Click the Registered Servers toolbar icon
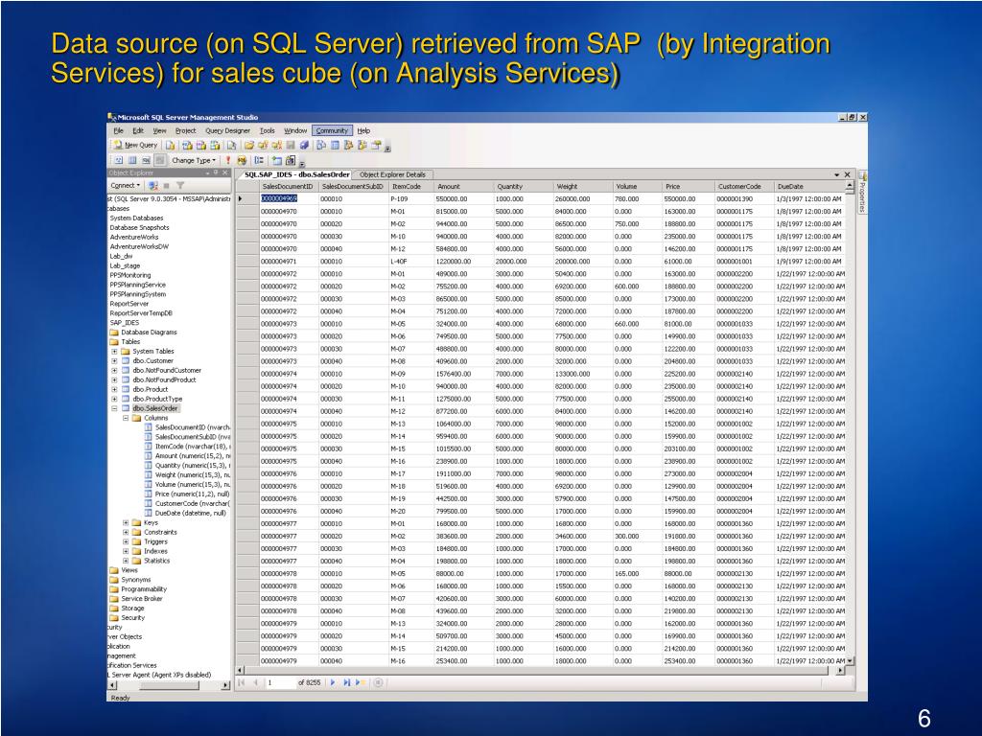Screen dimensions: 982x736 (x=320, y=146)
